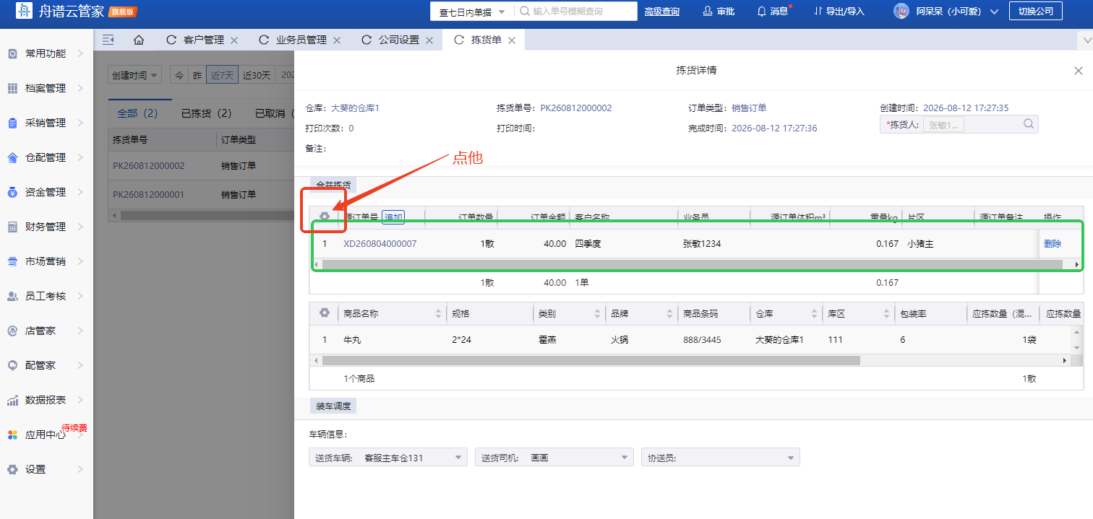Close the 拣货单 tab
This screenshot has width=1093, height=519.
click(512, 40)
